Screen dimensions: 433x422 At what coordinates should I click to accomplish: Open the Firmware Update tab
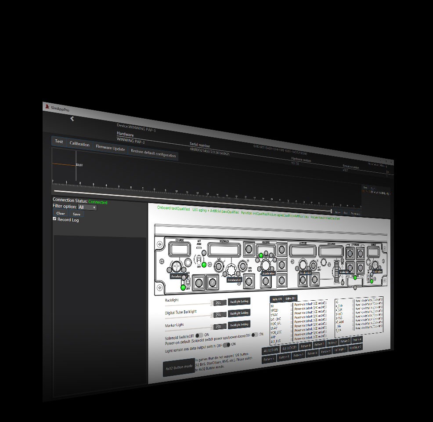(110, 149)
